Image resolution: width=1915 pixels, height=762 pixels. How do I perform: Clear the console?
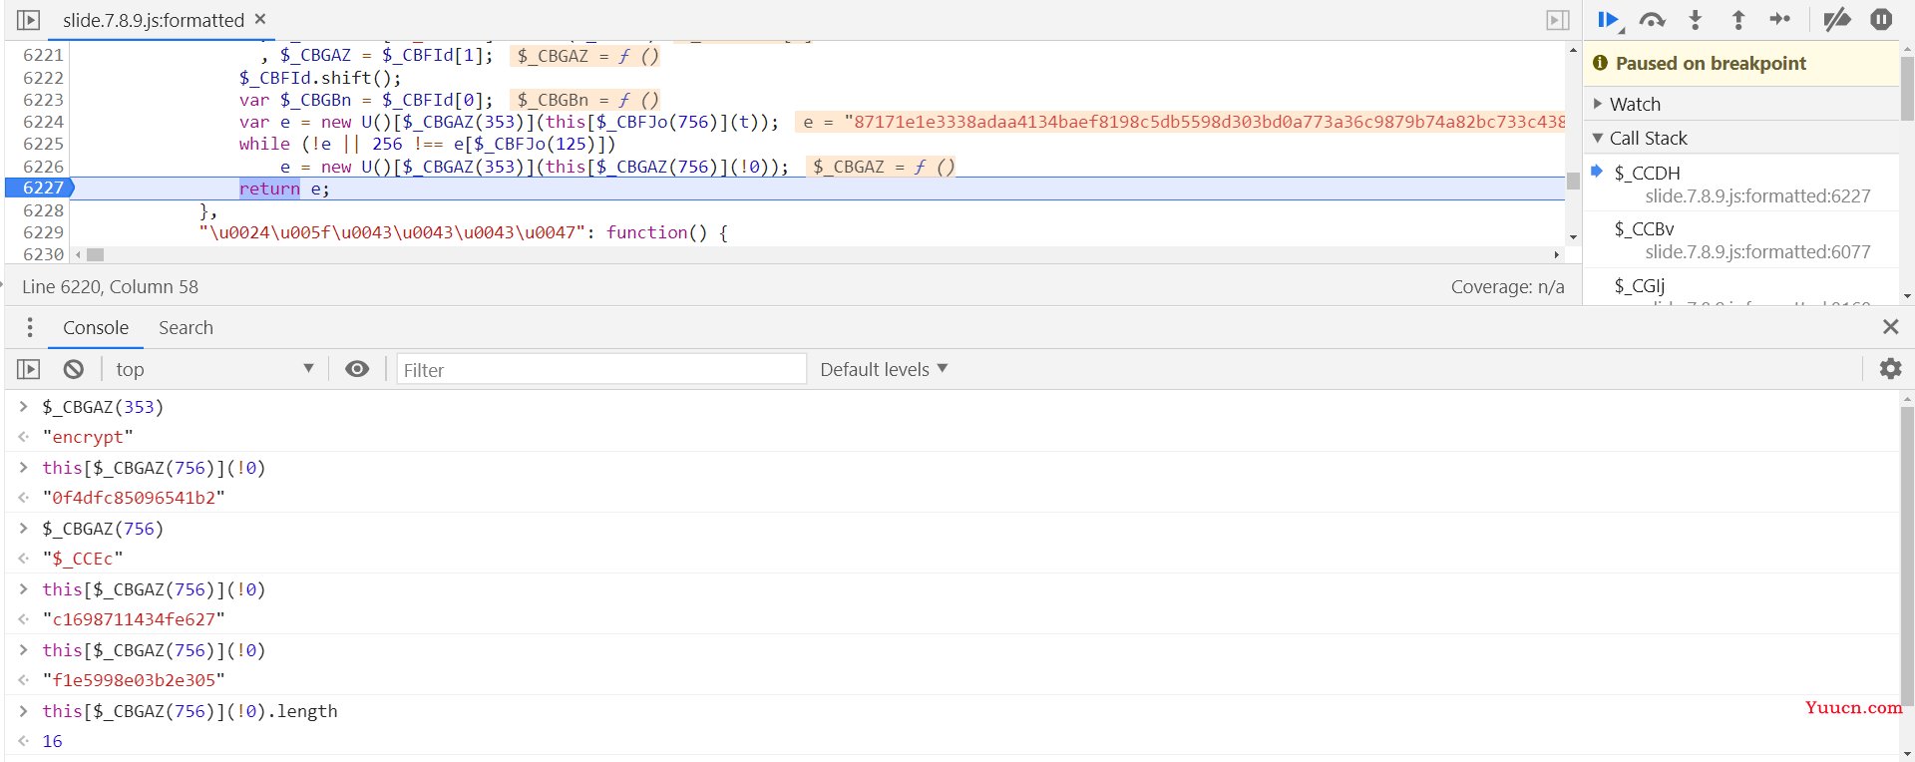[74, 369]
